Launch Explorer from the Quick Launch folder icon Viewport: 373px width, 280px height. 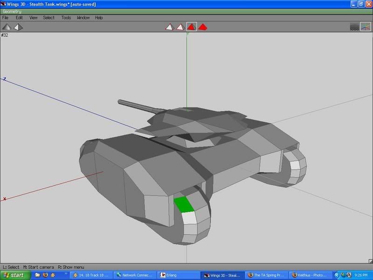[x=38, y=275]
